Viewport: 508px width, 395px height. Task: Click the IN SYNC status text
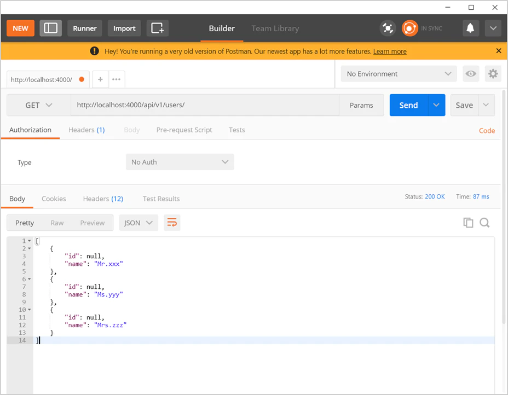click(x=431, y=28)
